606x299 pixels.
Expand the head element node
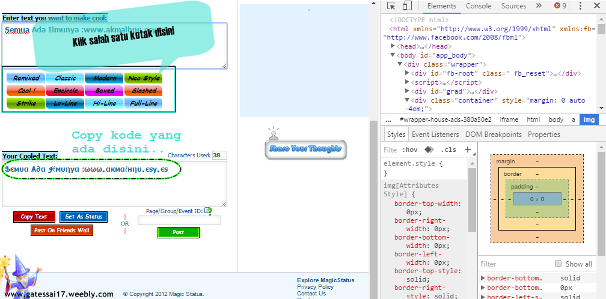pos(393,46)
